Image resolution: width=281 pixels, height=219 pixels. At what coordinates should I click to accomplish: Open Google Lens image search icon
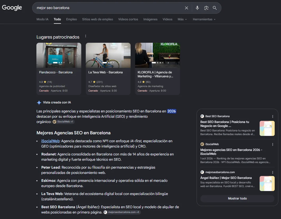click(x=206, y=8)
